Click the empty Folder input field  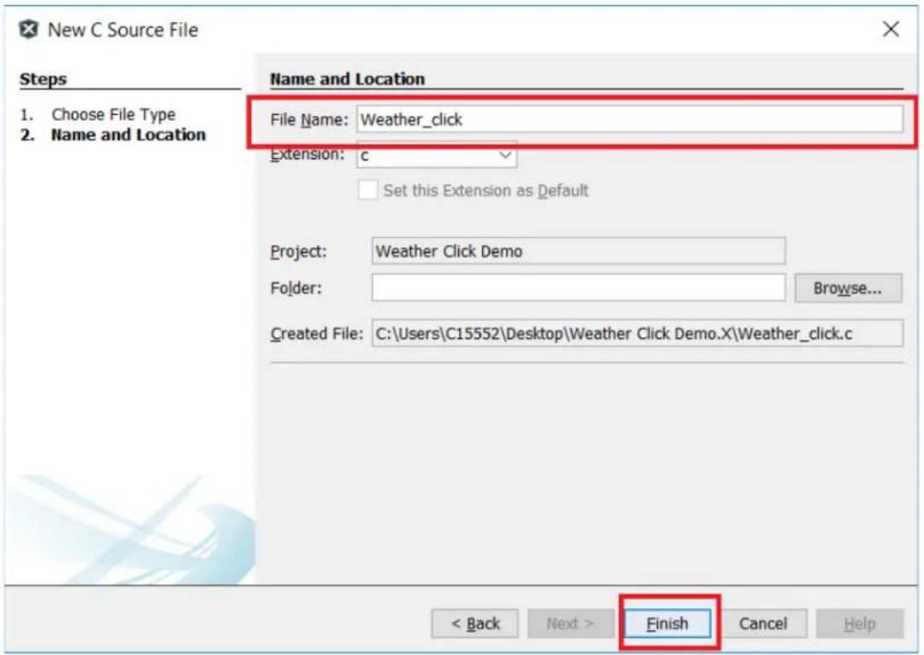[578, 288]
